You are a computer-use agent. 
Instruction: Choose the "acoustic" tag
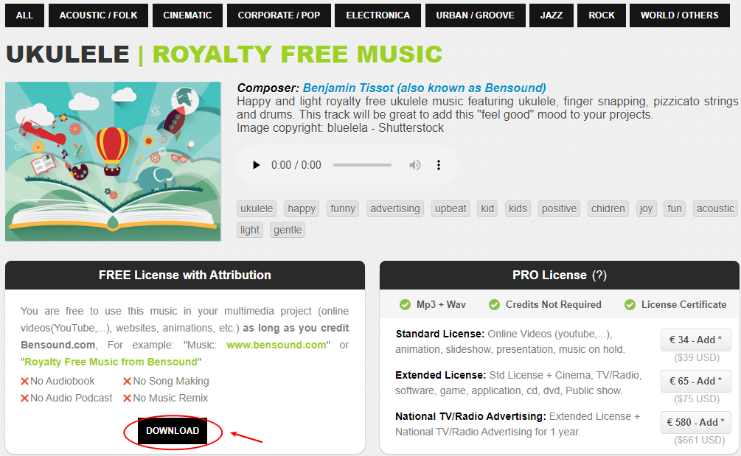tap(715, 208)
